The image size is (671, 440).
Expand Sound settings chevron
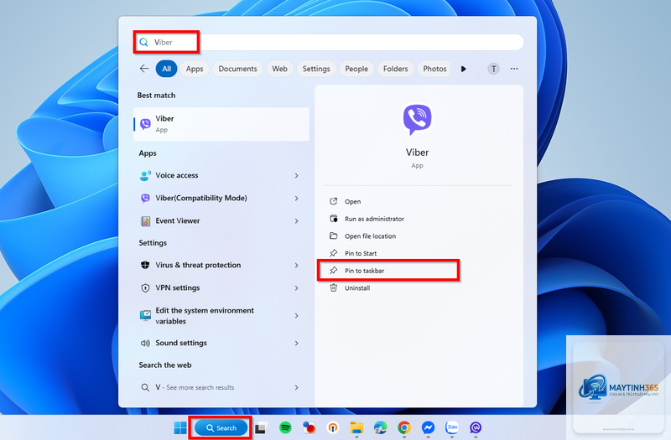click(296, 344)
